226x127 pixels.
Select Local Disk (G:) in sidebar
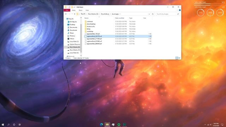tap(74, 53)
